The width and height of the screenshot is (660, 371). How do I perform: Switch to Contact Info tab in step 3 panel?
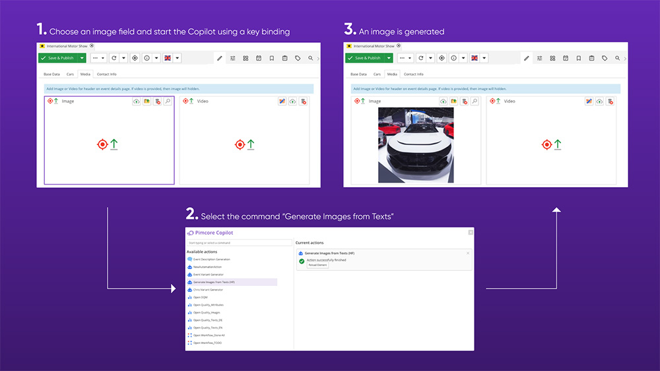(x=414, y=74)
